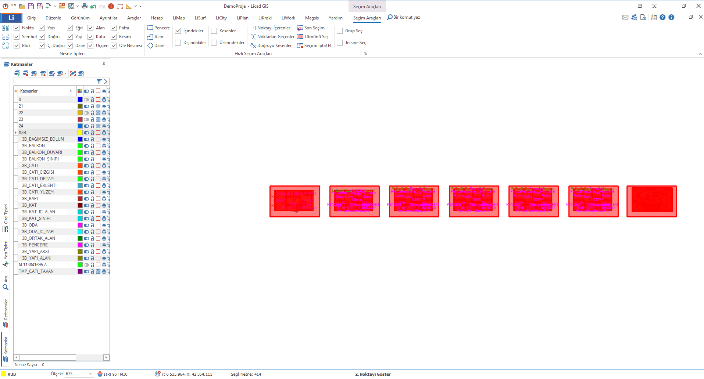The image size is (704, 379).
Task: Open dropdown arrow beside copy-document icon
Action: [x=55, y=6]
